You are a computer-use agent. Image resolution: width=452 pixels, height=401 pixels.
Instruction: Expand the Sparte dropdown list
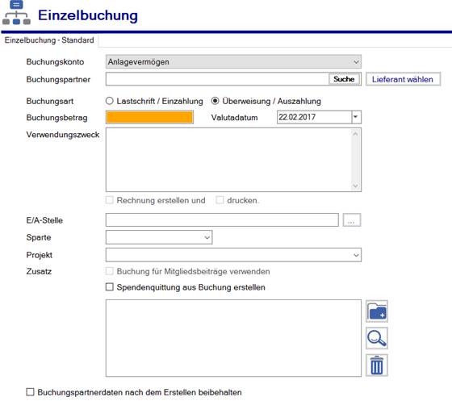click(159, 237)
